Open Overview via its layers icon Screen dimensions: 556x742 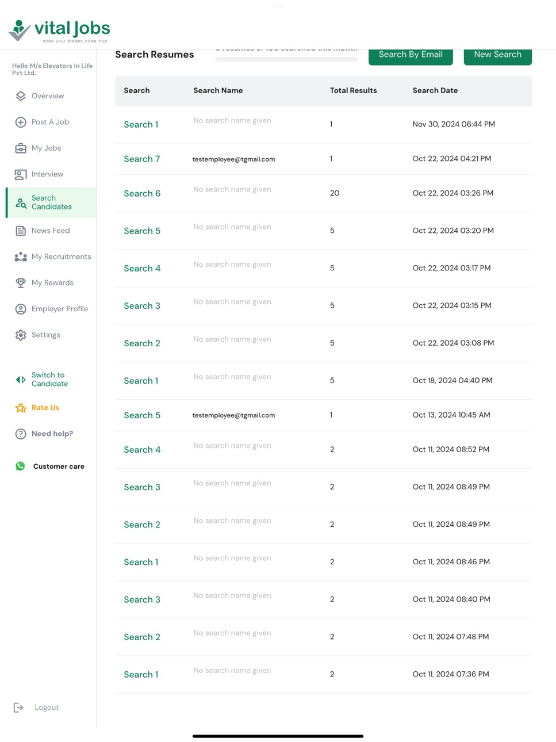tap(21, 96)
